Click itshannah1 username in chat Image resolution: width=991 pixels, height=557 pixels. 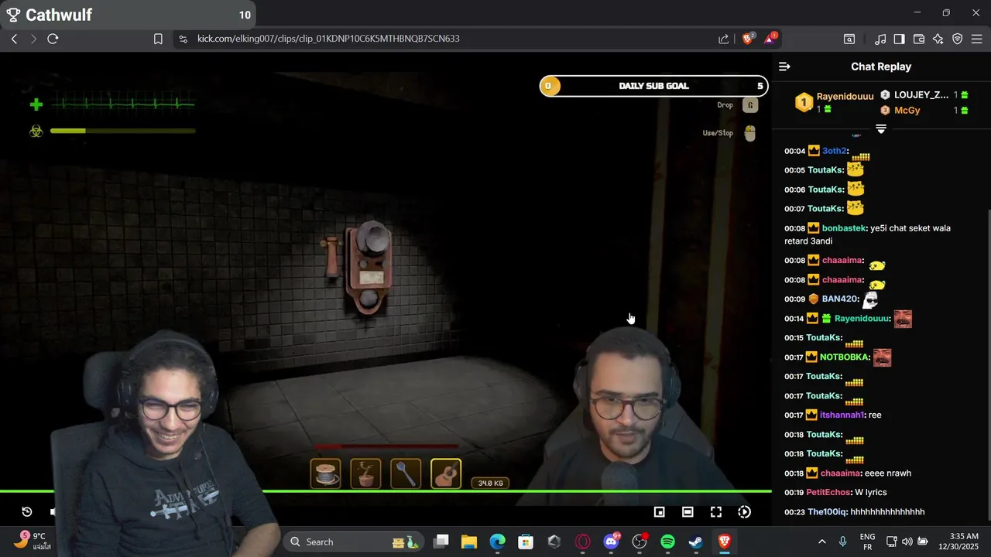(x=842, y=415)
